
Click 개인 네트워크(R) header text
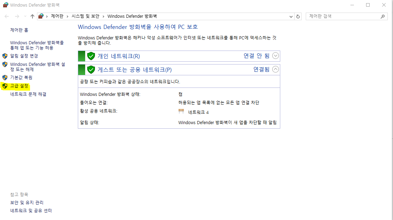coord(119,56)
